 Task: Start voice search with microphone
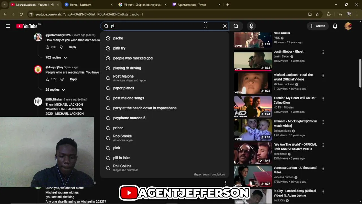coord(251,26)
